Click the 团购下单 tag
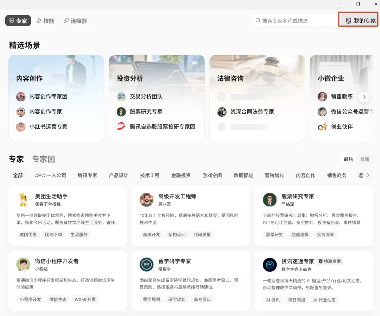 pyautogui.click(x=53, y=235)
